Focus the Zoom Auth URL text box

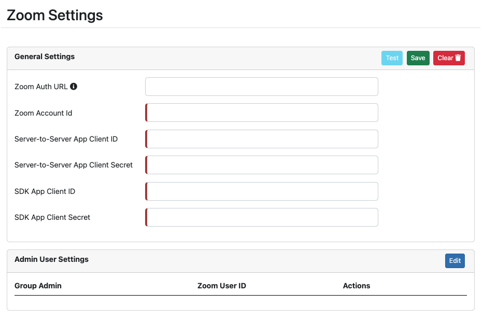(x=262, y=87)
